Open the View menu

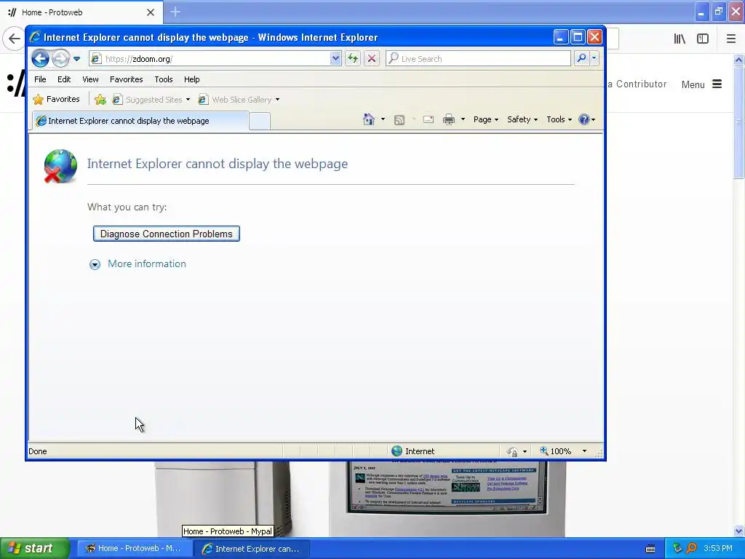[x=90, y=79]
